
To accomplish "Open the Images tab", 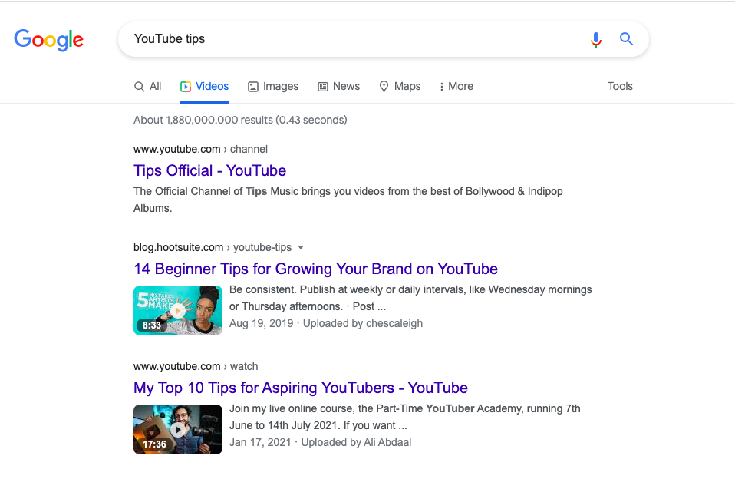I will tap(273, 86).
